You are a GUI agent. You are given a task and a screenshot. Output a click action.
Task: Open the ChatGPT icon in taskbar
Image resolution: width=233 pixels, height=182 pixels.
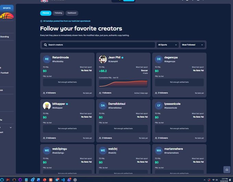click(x=75, y=180)
